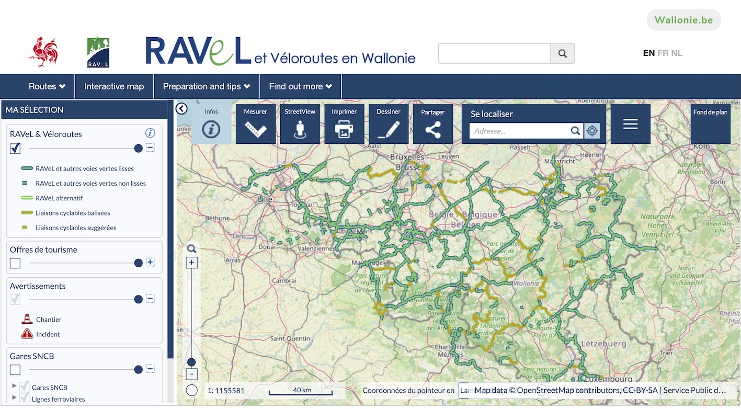Enable the Offres de tourisme checkbox
Screen dimensions: 741x409
15,263
